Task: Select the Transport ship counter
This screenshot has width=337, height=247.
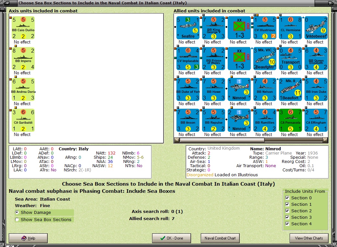Action: point(290,58)
